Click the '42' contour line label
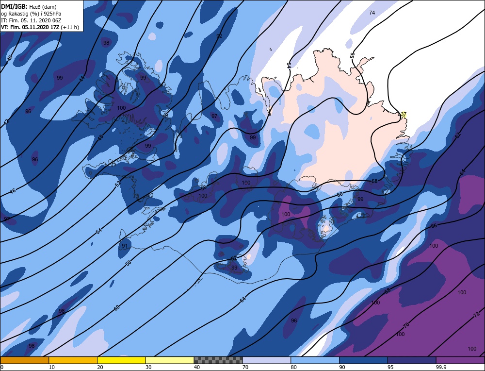Viewport: 485px width, 371px height. coord(6,122)
